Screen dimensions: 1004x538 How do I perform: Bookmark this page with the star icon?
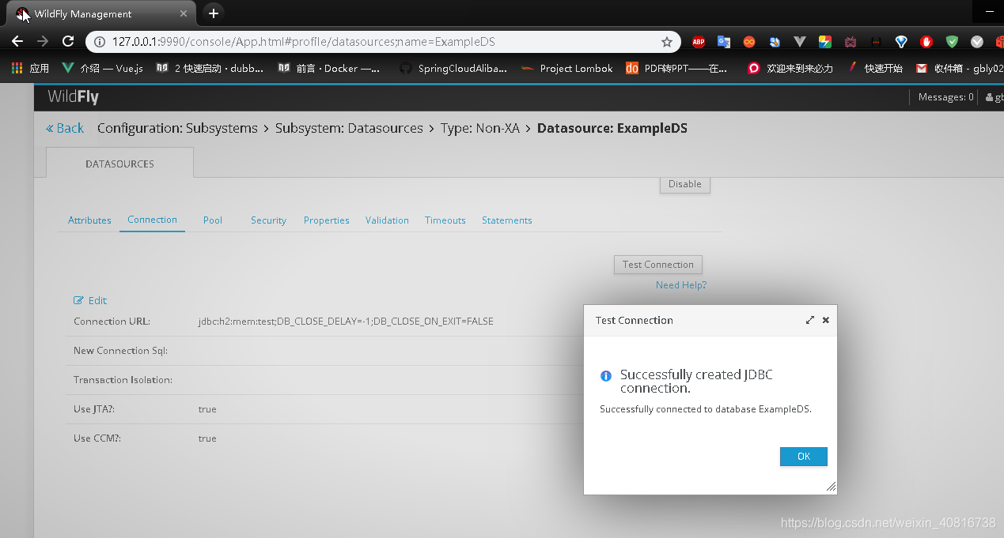(x=667, y=42)
